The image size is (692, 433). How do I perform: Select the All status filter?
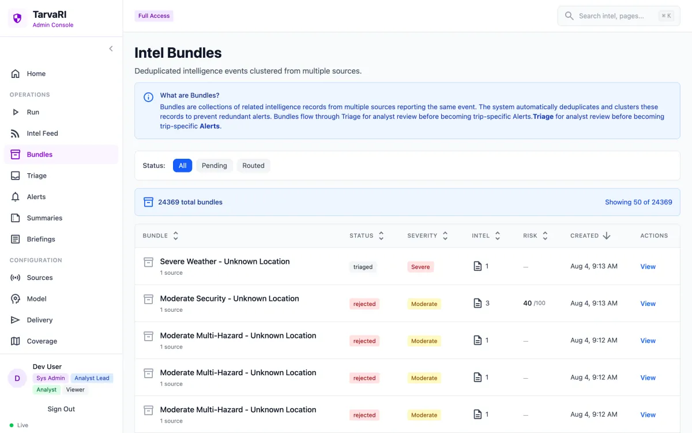182,166
